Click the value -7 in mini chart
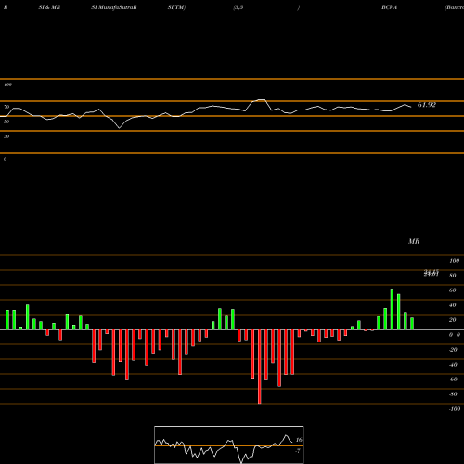This screenshot has height=464, width=464. tap(298, 451)
